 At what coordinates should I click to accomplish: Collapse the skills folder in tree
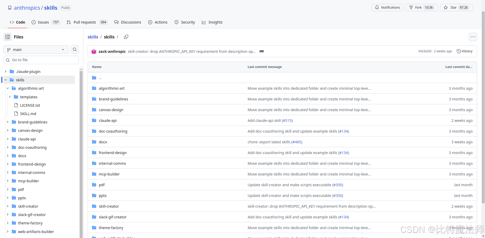[x=6, y=80]
